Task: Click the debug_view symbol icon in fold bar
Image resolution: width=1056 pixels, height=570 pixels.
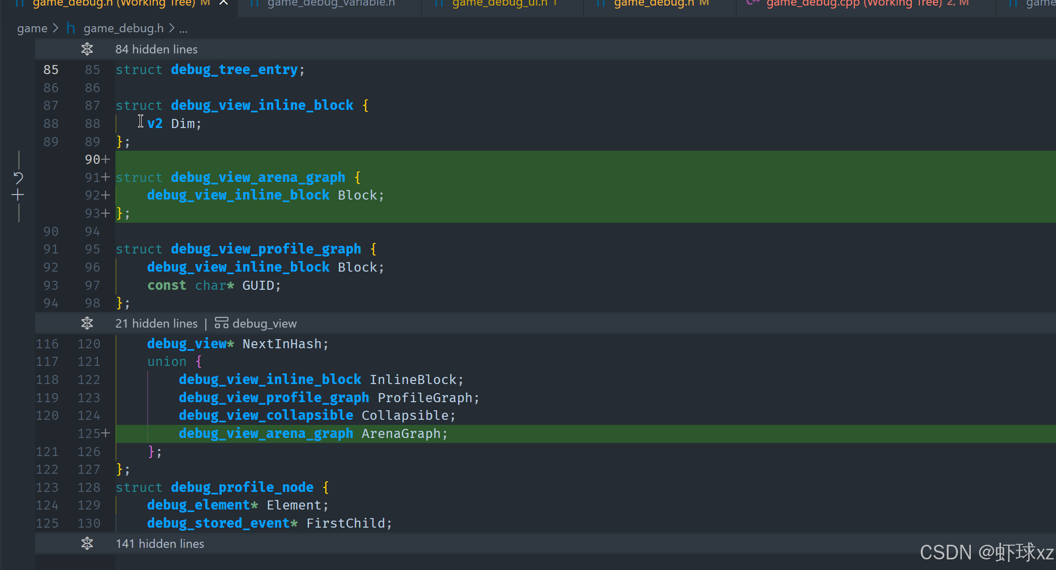Action: 221,324
